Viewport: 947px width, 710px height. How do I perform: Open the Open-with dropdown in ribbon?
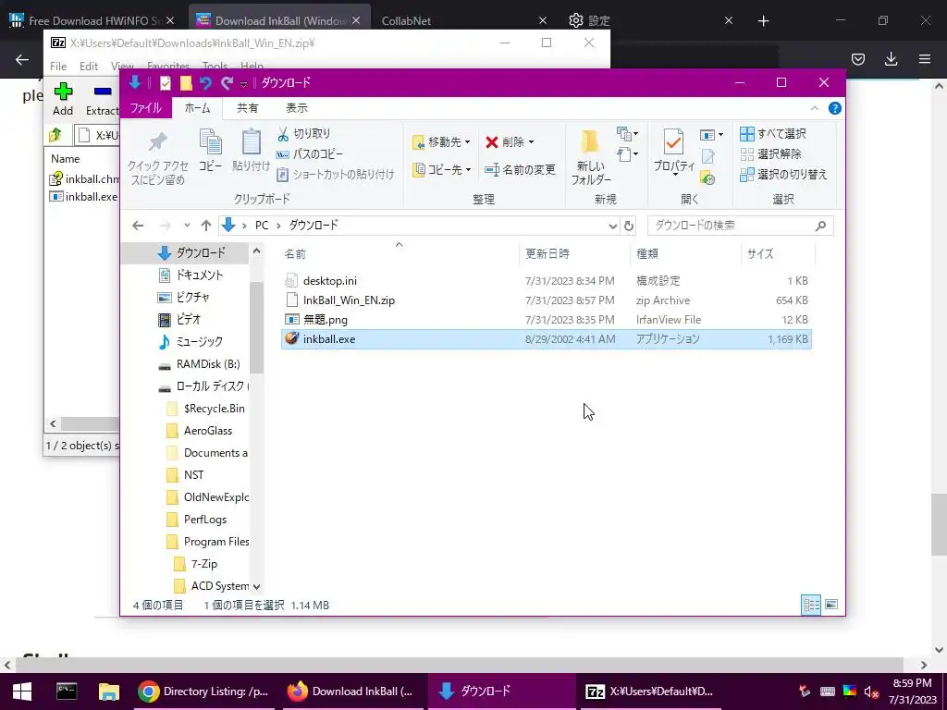711,135
